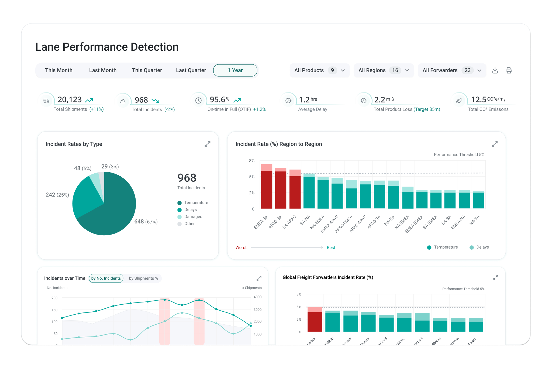Click the download icon
Screen dimensions: 552x368
495,70
